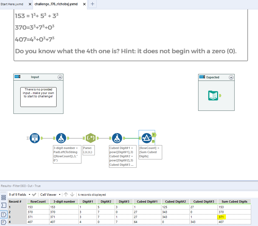Click the Cubed Digit#2 column header
The height and width of the screenshot is (226, 258).
[x=176, y=202]
